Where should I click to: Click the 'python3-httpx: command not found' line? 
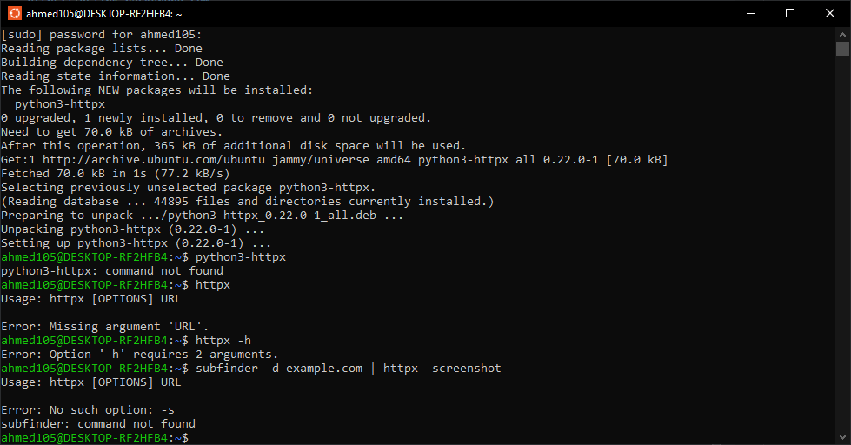112,271
